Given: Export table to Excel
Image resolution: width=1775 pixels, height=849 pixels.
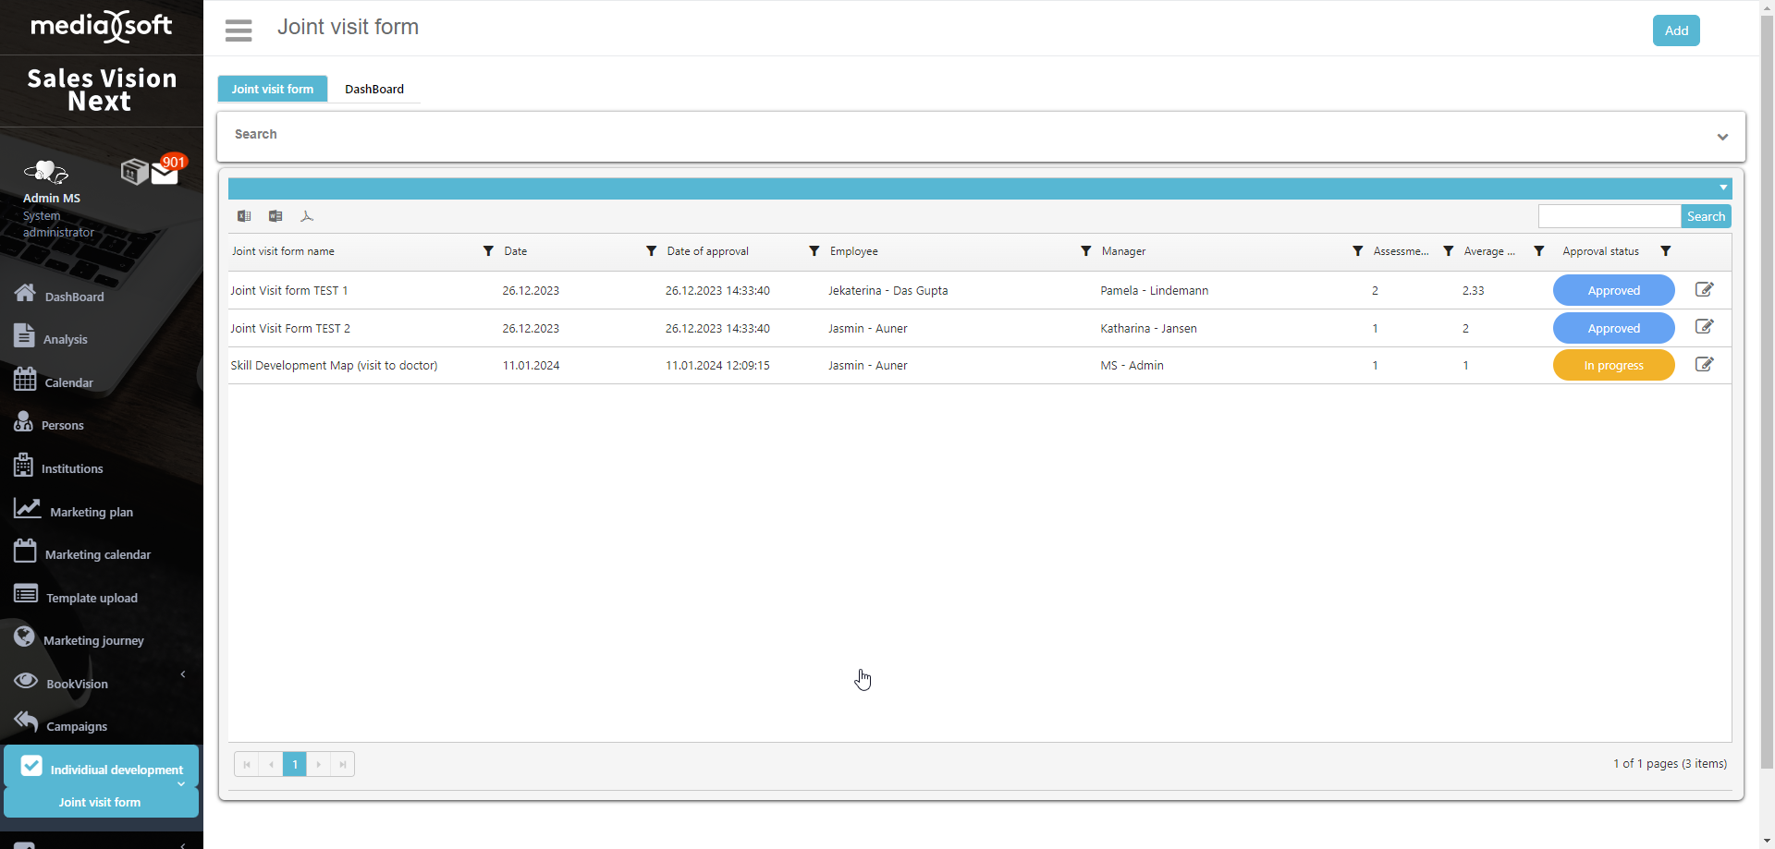Looking at the screenshot, I should point(244,216).
